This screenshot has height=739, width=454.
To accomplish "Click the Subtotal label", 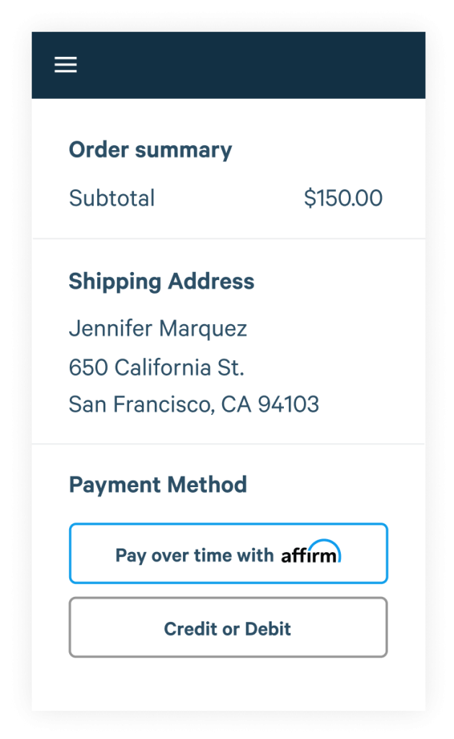I will (112, 198).
